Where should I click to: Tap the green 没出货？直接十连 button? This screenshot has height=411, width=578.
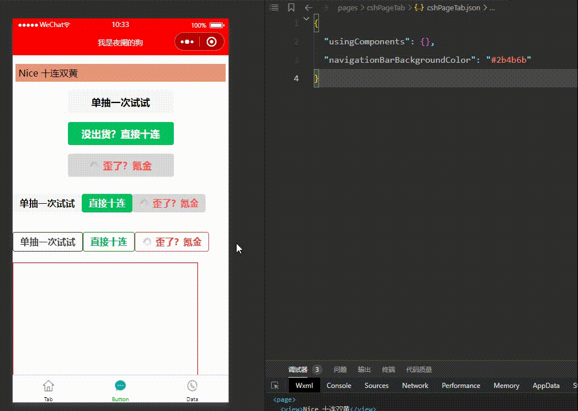coord(120,134)
